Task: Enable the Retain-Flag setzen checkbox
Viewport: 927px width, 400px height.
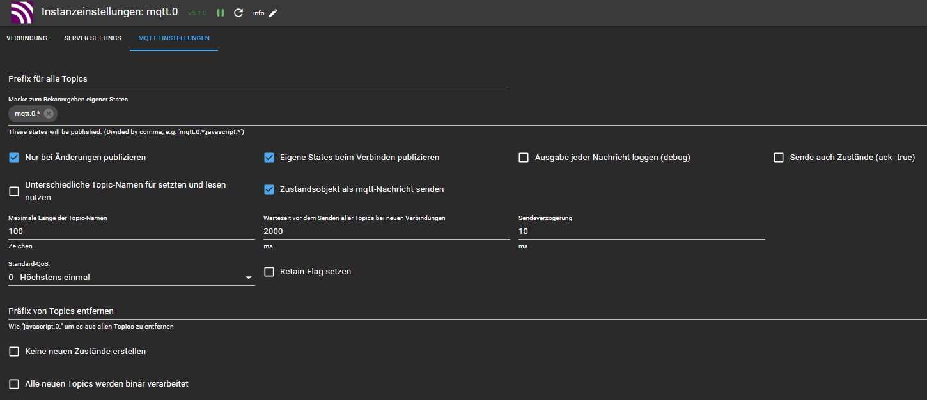Action: pyautogui.click(x=269, y=272)
